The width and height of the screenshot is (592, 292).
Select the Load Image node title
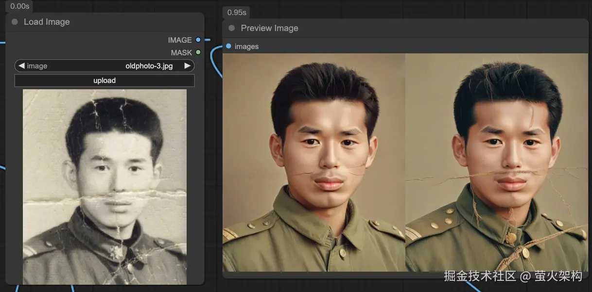tap(47, 22)
